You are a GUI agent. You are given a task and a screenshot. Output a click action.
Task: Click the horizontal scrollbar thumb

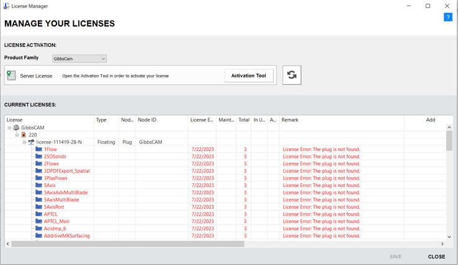pos(128,244)
